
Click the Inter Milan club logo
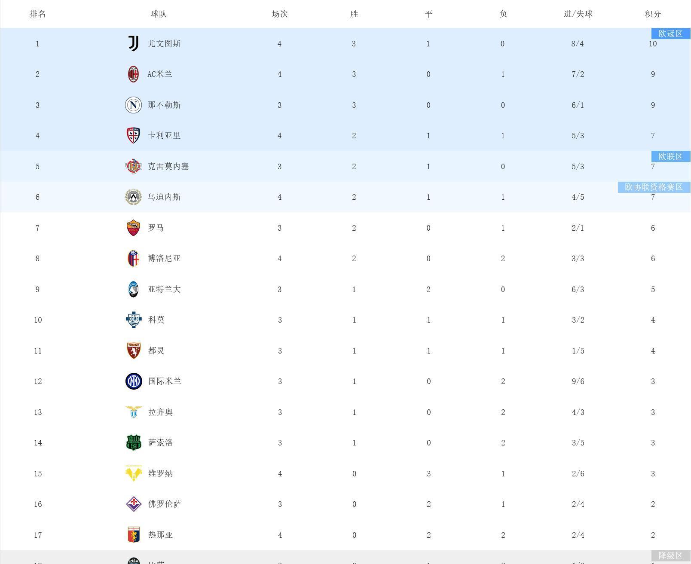(134, 381)
